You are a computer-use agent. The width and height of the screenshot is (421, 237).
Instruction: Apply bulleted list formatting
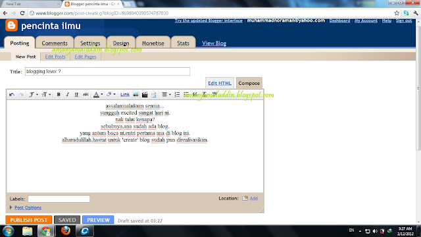(x=186, y=95)
